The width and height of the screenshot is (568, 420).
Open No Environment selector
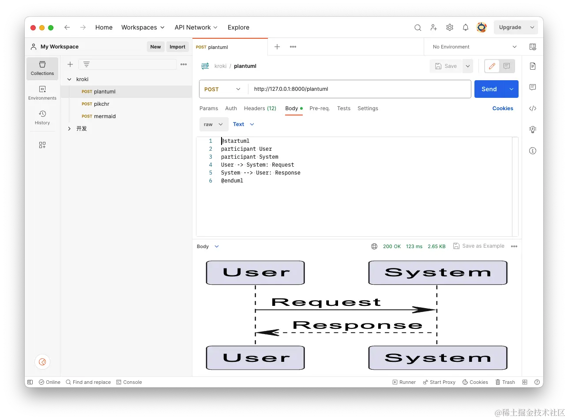tap(474, 47)
